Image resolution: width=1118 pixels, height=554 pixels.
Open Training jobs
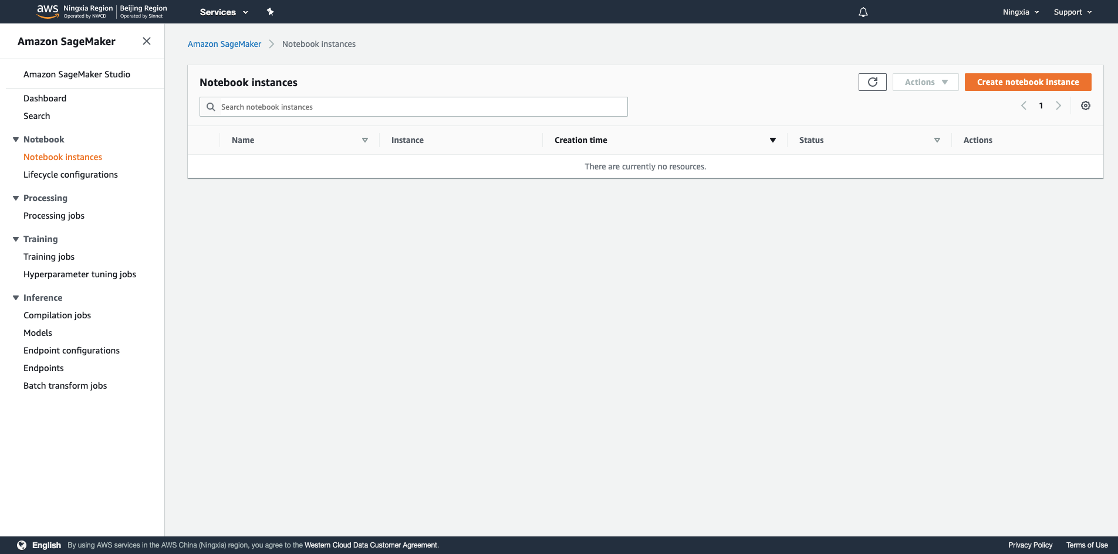click(x=49, y=257)
